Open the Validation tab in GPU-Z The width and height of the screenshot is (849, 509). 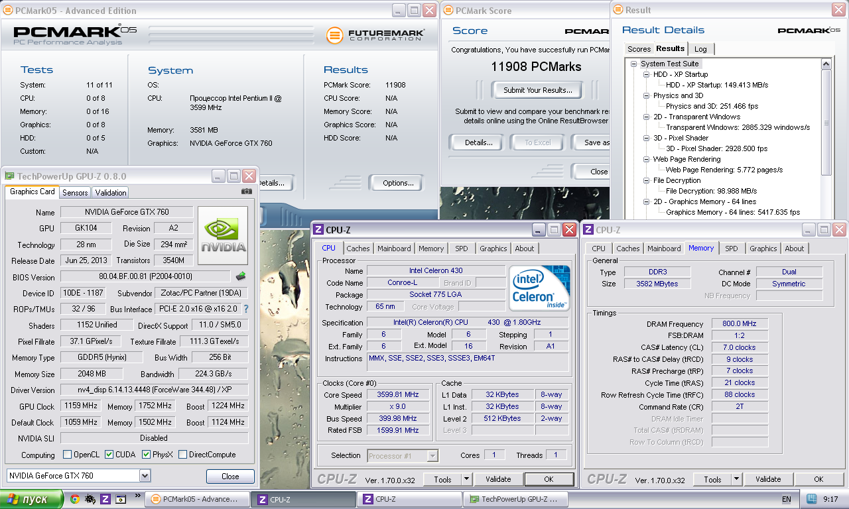111,193
